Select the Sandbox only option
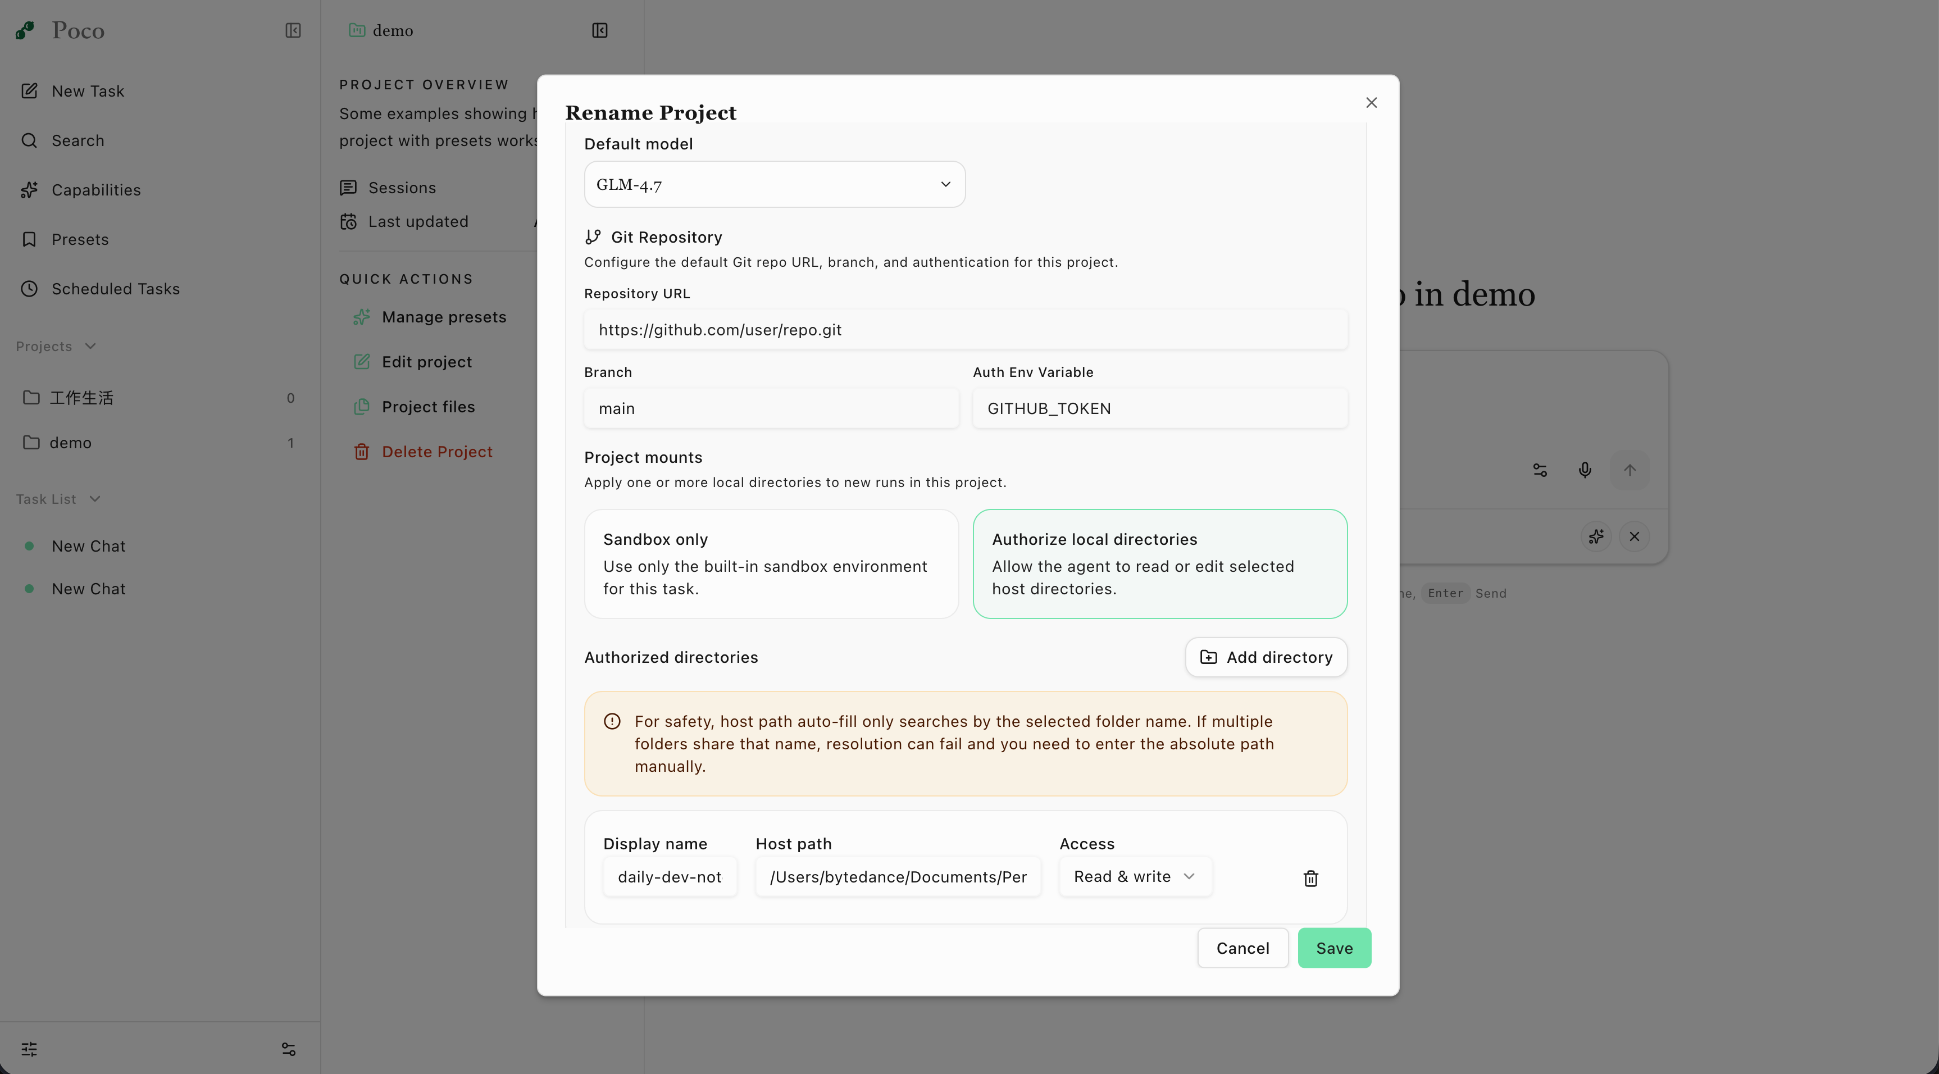1939x1074 pixels. (x=771, y=564)
